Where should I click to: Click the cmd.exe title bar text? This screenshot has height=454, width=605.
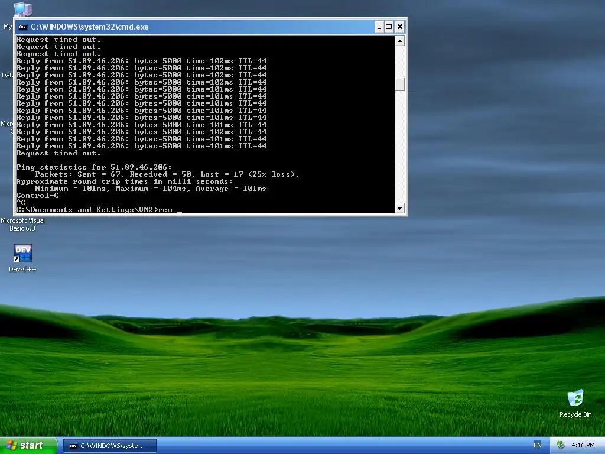click(90, 27)
